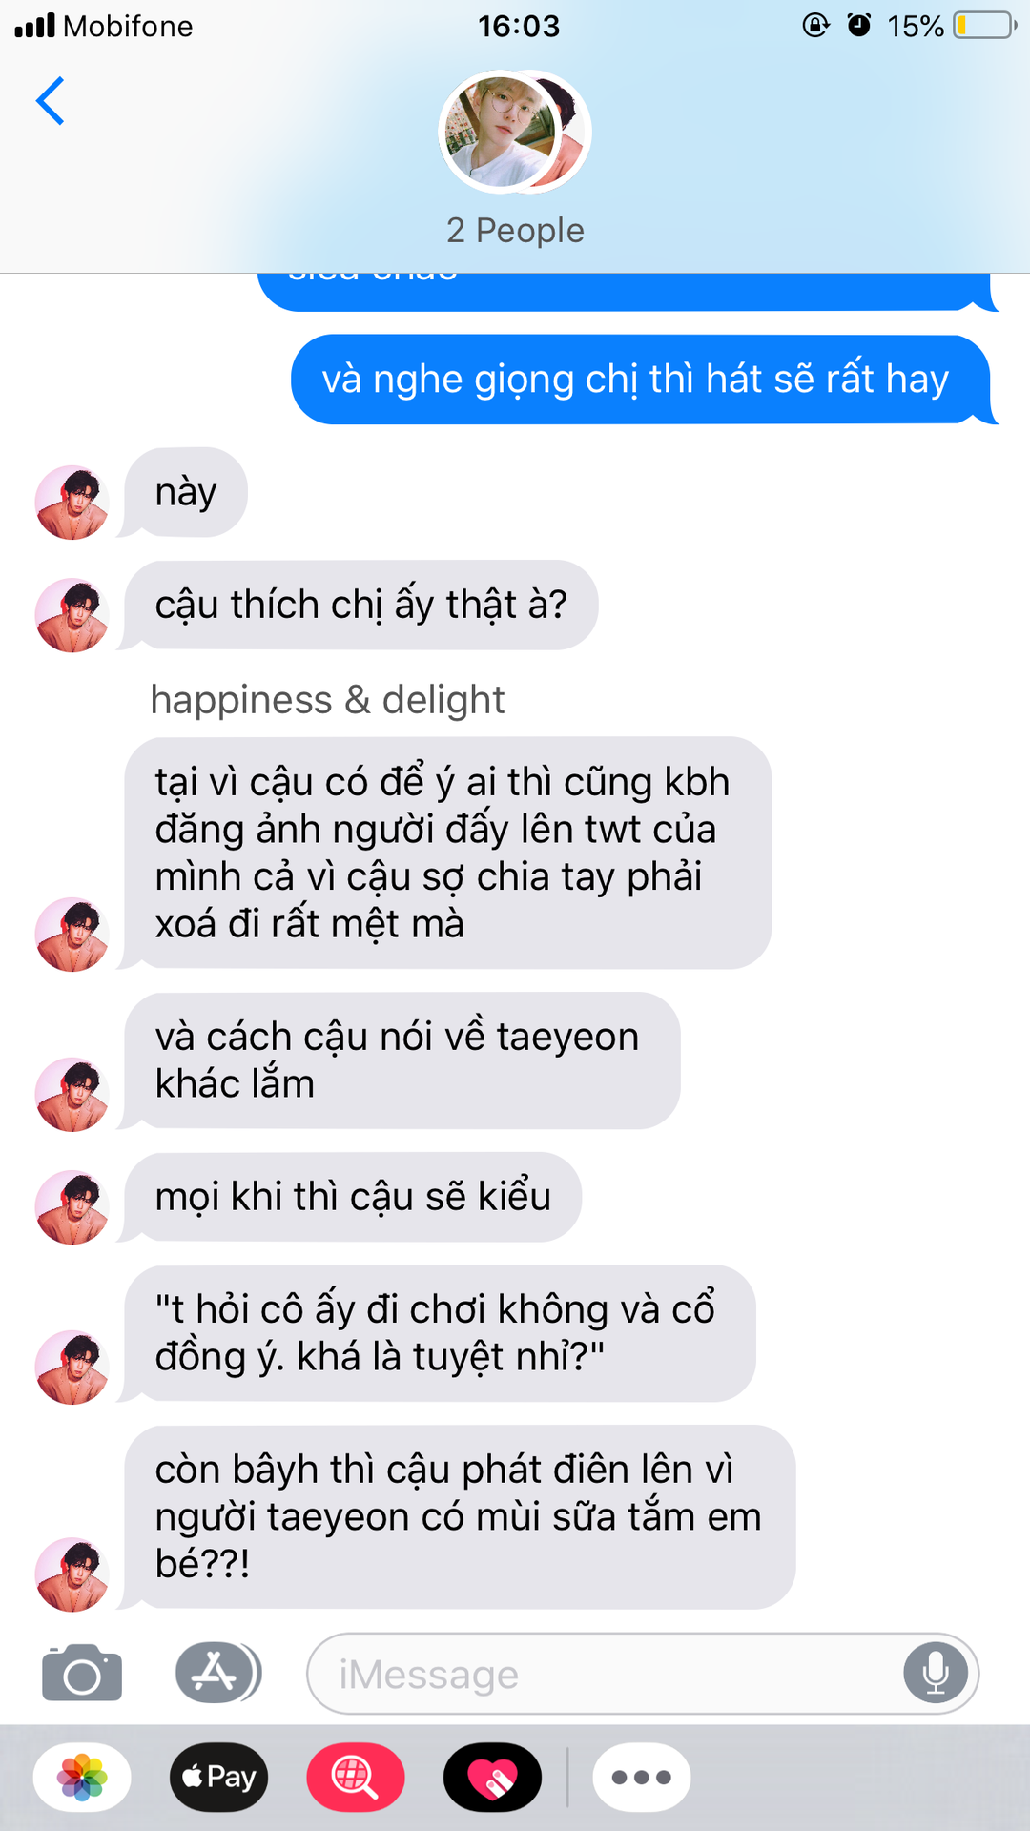Tap the battery indicator in status bar
Image resolution: width=1030 pixels, height=1831 pixels.
985,26
